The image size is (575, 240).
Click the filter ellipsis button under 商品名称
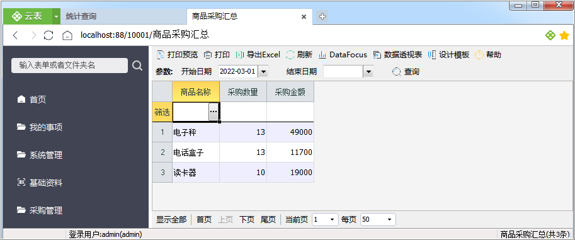click(x=213, y=111)
